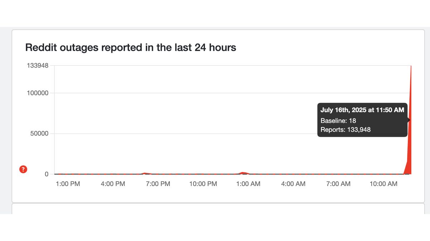Click the '10:00 AM' x-axis label
This screenshot has width=430, height=241.
(383, 184)
